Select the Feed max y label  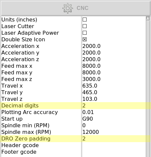tap(17, 72)
